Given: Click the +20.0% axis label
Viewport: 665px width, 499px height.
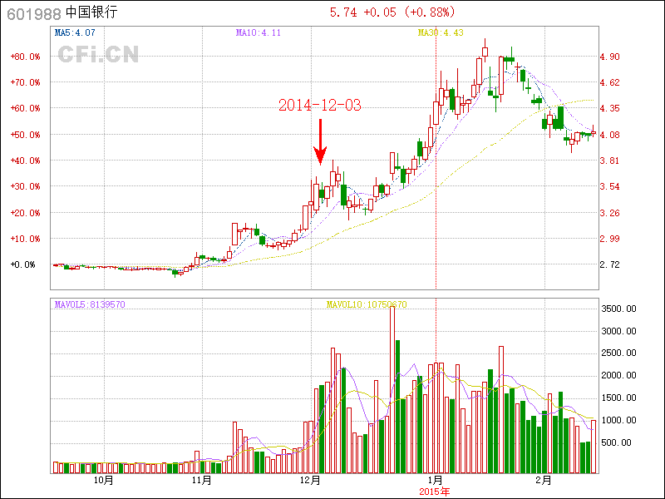Looking at the screenshot, I should pyautogui.click(x=26, y=213).
